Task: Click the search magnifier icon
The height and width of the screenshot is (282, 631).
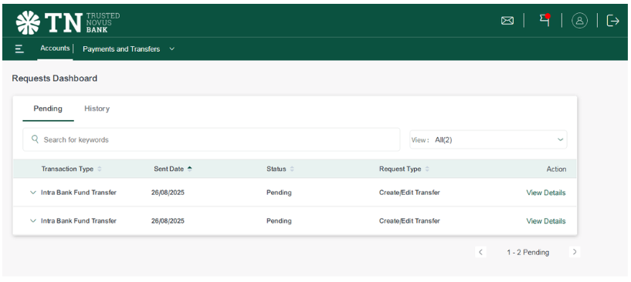Action: 36,139
